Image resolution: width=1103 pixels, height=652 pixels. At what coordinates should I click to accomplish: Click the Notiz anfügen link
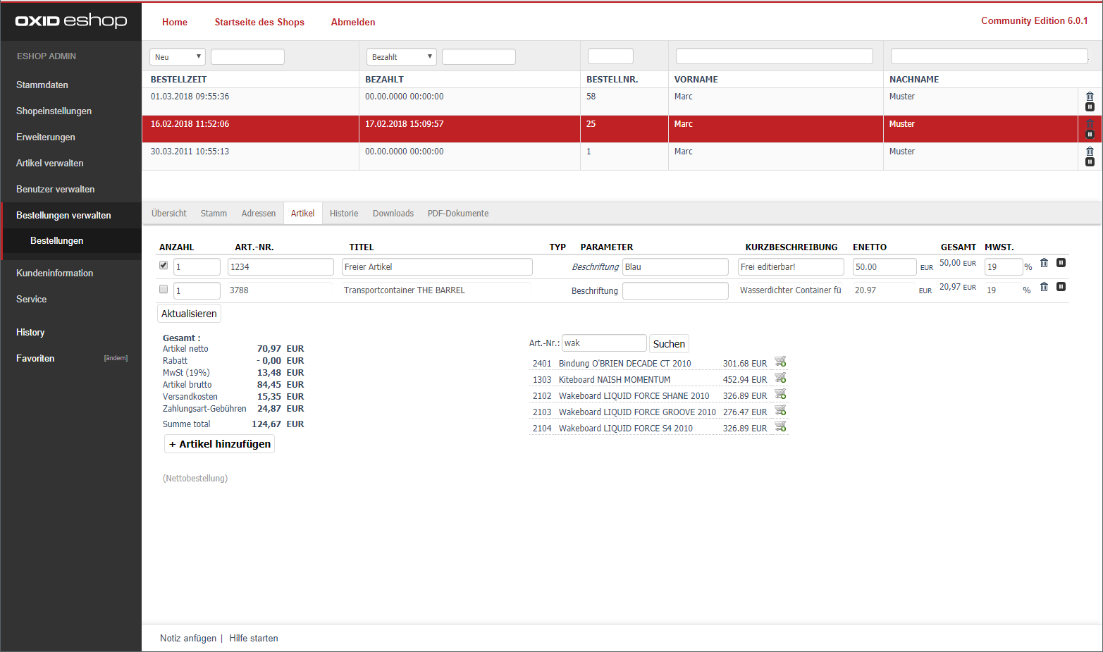click(x=188, y=639)
